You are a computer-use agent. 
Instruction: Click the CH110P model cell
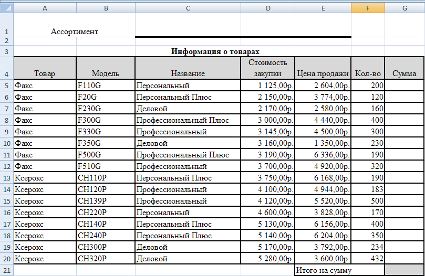[x=106, y=178]
